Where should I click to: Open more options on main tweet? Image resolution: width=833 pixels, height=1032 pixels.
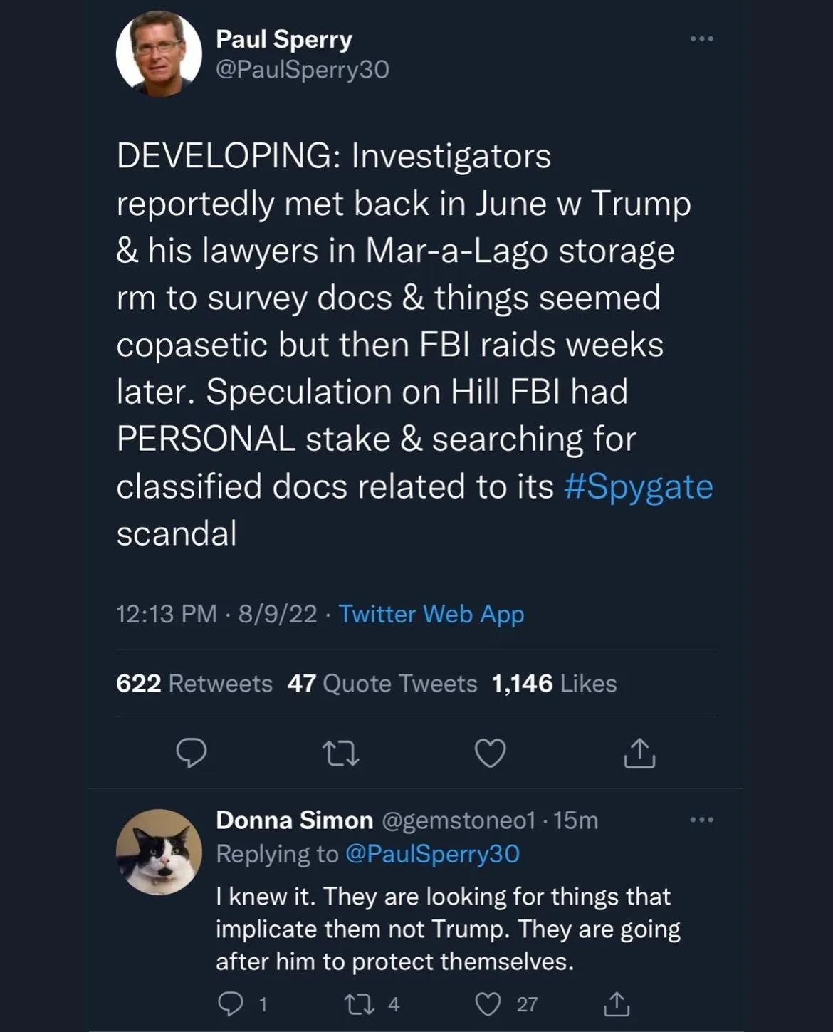(701, 38)
